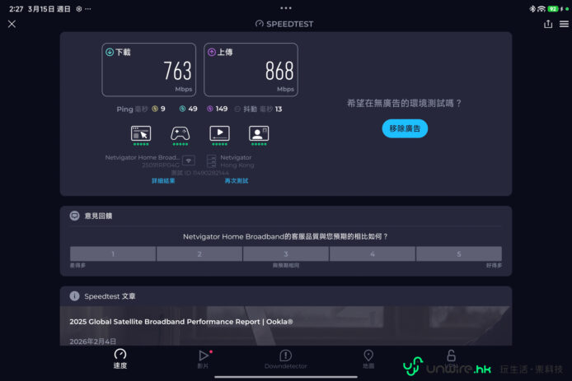Image resolution: width=572 pixels, height=381 pixels.
Task: Open the 詳細結果 detailed results link
Action: click(163, 180)
